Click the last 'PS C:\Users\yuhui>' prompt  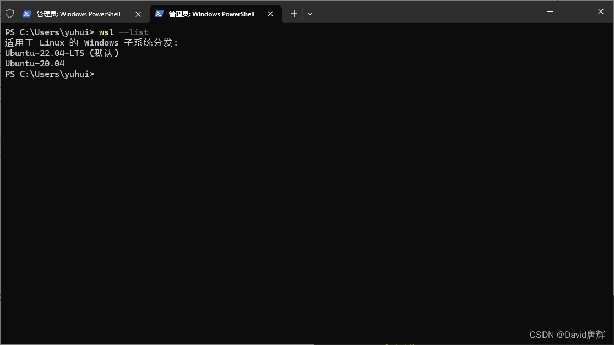[50, 74]
